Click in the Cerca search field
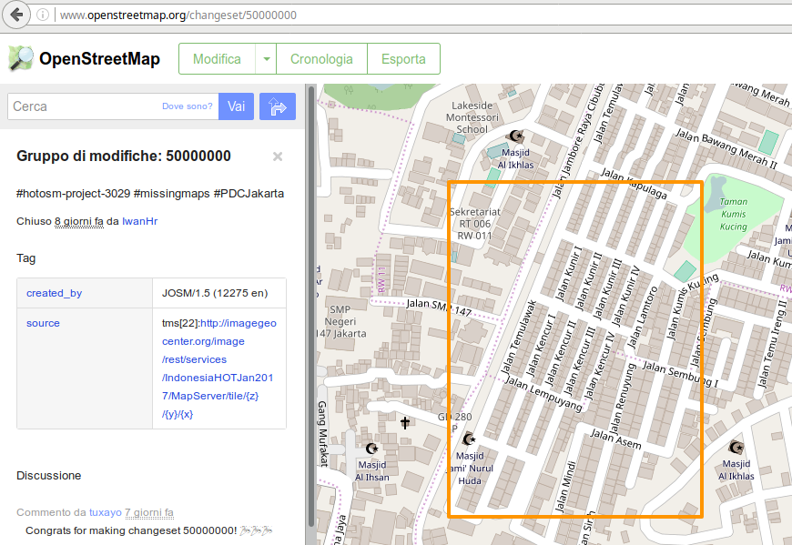792x545 pixels. point(84,106)
